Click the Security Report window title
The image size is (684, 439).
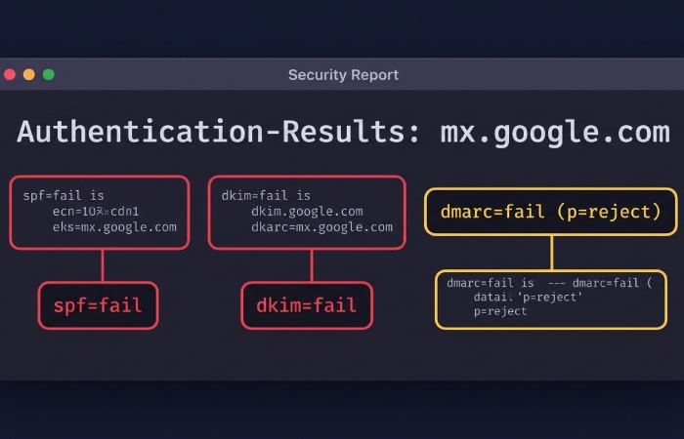343,75
